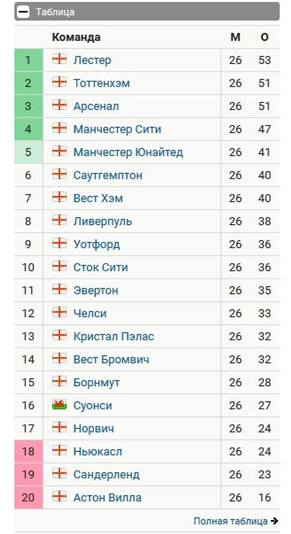Screen dimensions: 291x534
Task: Click the flag icon next to Лестер
Action: point(59,59)
